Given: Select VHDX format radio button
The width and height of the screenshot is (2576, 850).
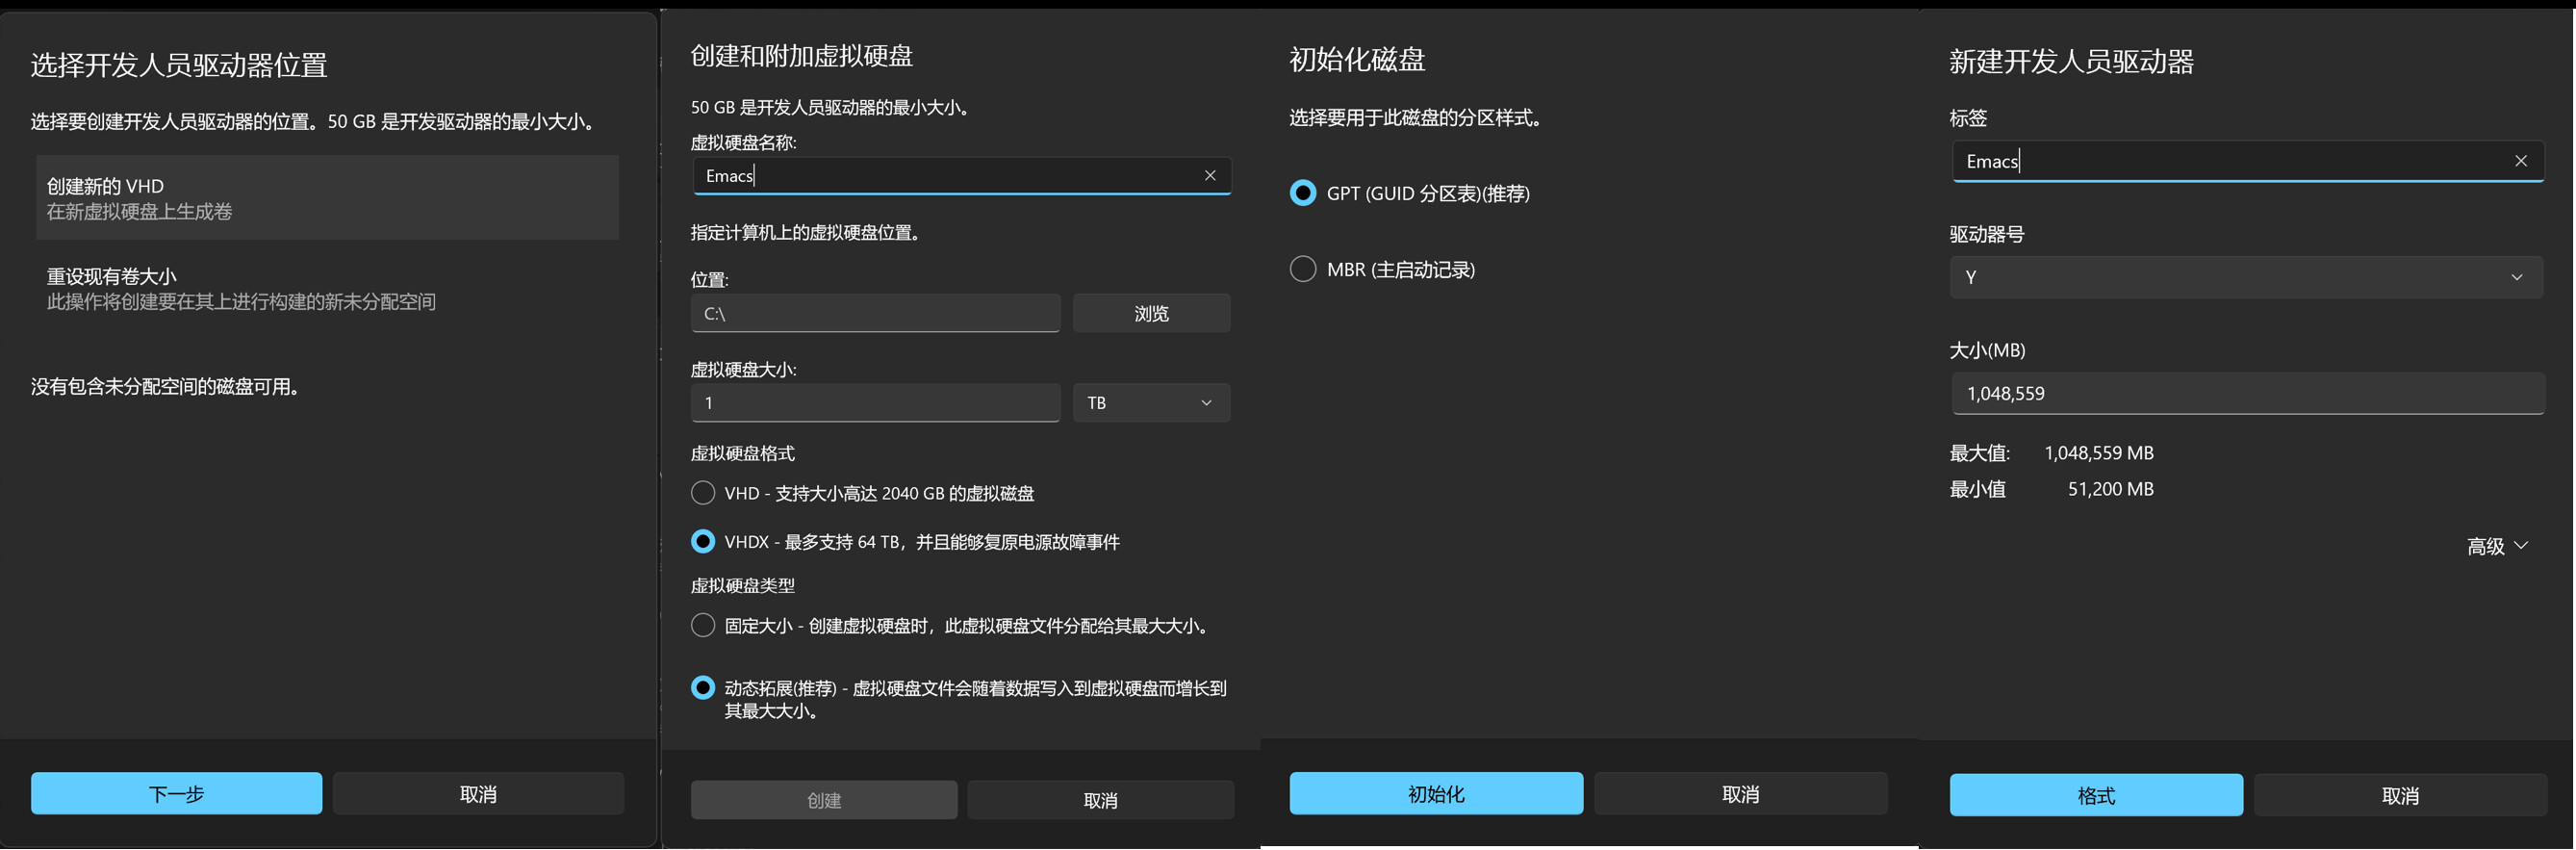Looking at the screenshot, I should point(703,542).
